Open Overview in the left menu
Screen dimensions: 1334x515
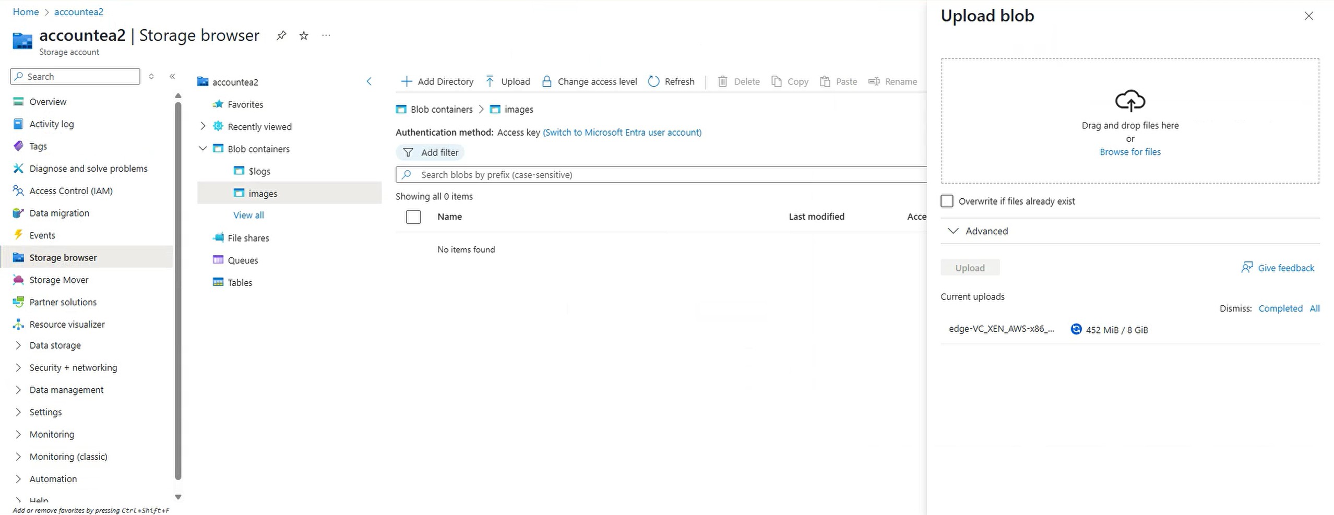(48, 102)
